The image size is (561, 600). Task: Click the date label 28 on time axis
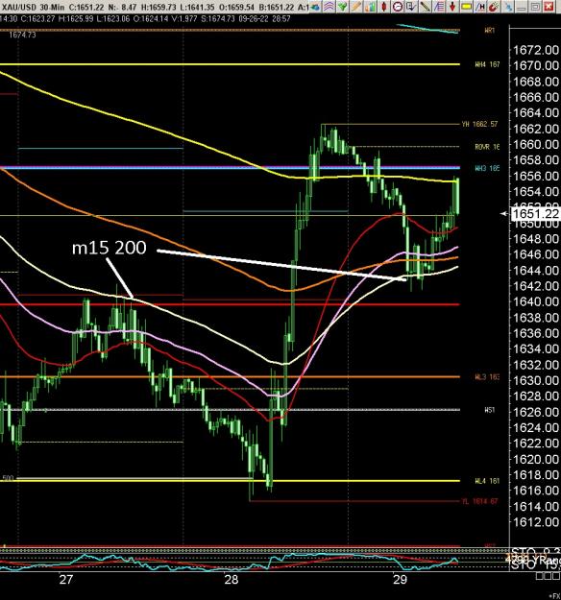coord(232,579)
